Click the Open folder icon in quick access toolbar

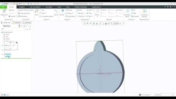click(x=14, y=4)
